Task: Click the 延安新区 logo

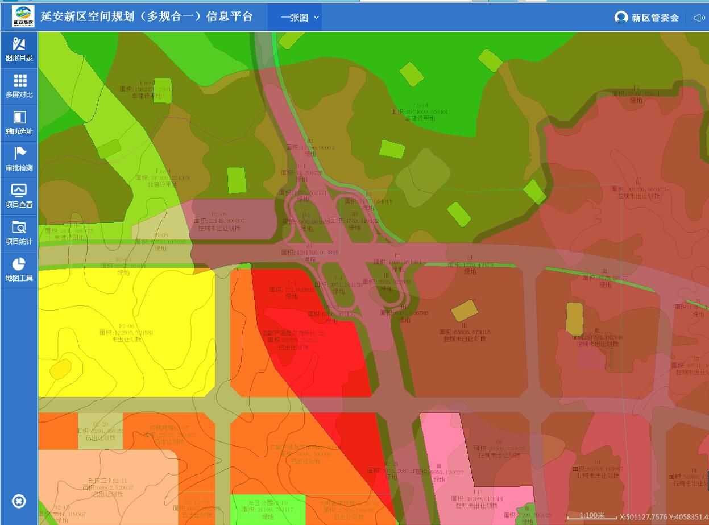Action: pyautogui.click(x=23, y=16)
